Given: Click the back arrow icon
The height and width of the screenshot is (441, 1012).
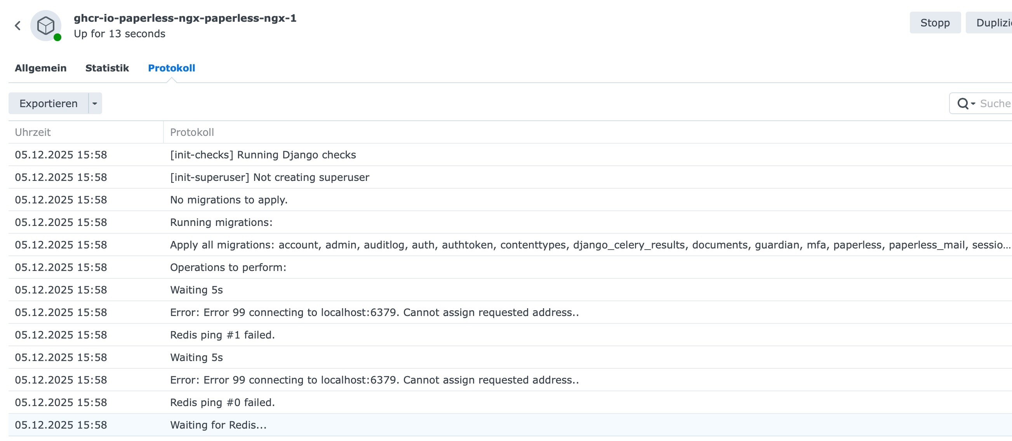Looking at the screenshot, I should (18, 26).
